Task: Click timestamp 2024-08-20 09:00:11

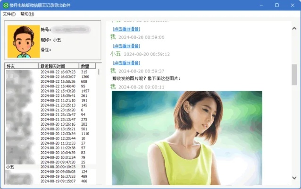Action: [141, 87]
